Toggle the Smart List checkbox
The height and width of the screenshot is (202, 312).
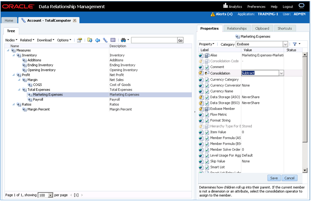(207, 167)
